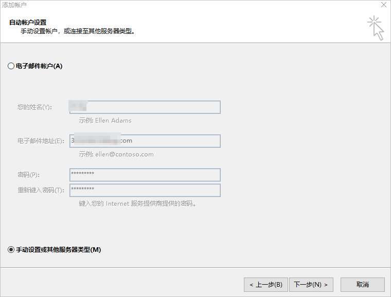Click the 自动帐户设置 heading
Image resolution: width=391 pixels, height=297 pixels.
pos(28,23)
